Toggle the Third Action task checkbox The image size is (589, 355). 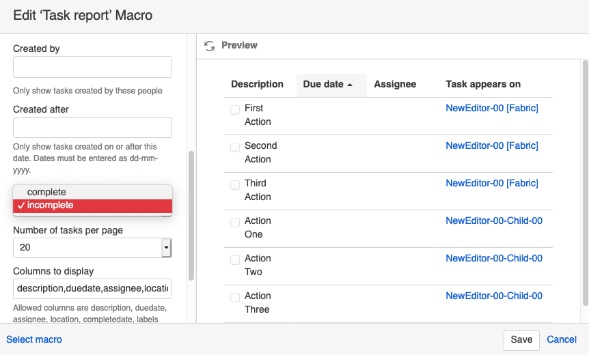click(x=235, y=184)
